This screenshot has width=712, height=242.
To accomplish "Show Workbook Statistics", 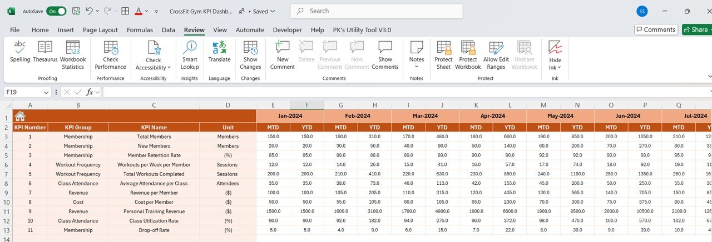I will [73, 55].
